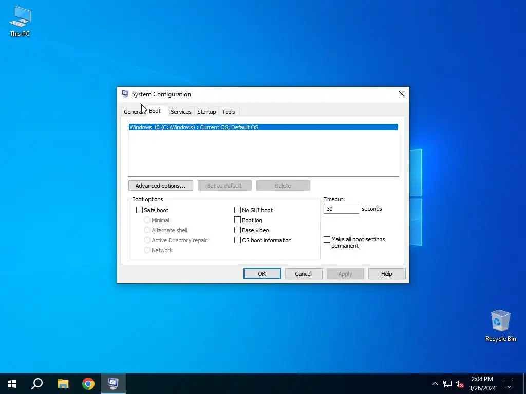
Task: Click the Cancel button
Action: click(x=304, y=274)
